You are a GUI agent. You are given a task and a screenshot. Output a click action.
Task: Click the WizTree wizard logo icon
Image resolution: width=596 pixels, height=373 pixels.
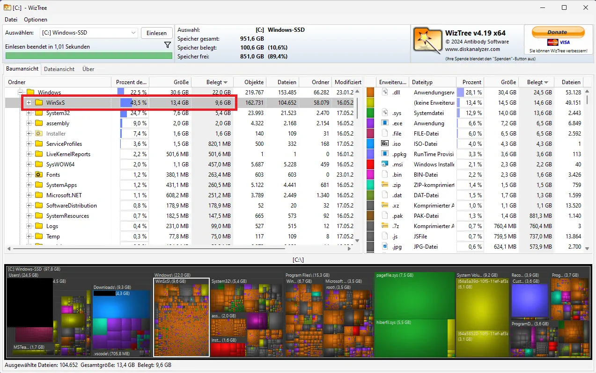pyautogui.click(x=428, y=40)
